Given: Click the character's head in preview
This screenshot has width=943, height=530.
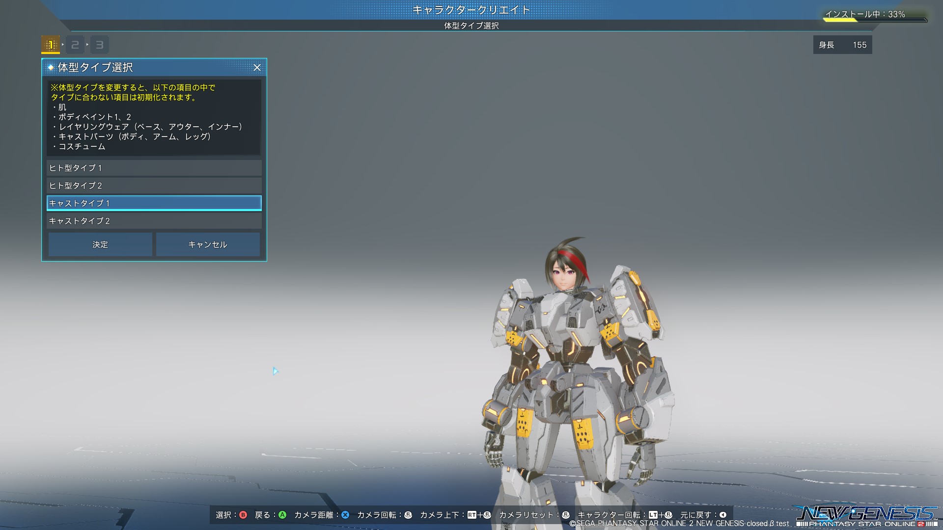Looking at the screenshot, I should point(566,265).
